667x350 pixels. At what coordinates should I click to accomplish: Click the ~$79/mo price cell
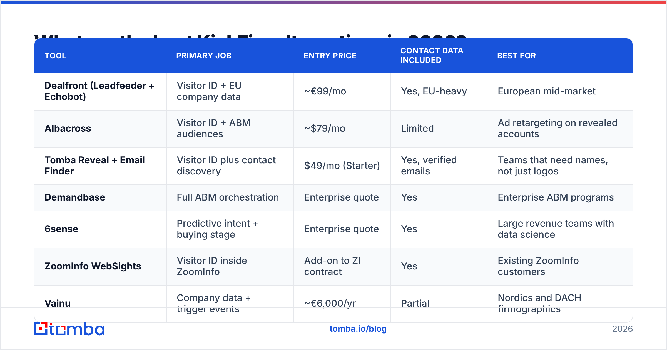coord(342,129)
